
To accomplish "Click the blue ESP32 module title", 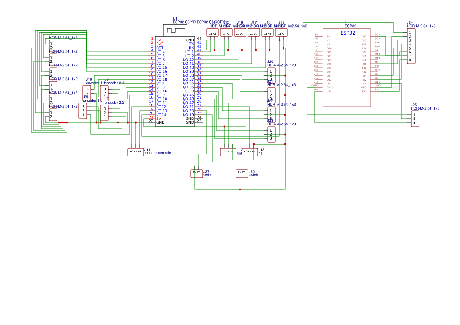I will point(347,33).
